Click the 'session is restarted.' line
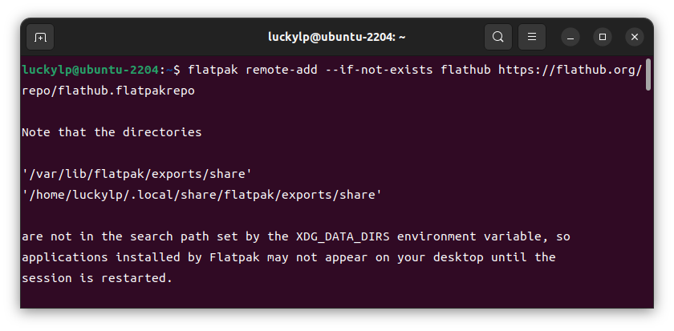Viewport: 674px width, 331px height. [x=97, y=278]
